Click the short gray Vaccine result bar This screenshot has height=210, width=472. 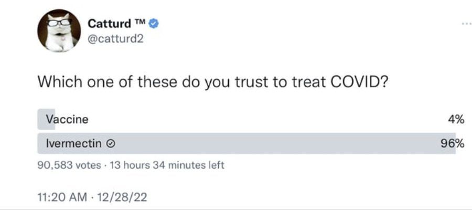pos(46,119)
